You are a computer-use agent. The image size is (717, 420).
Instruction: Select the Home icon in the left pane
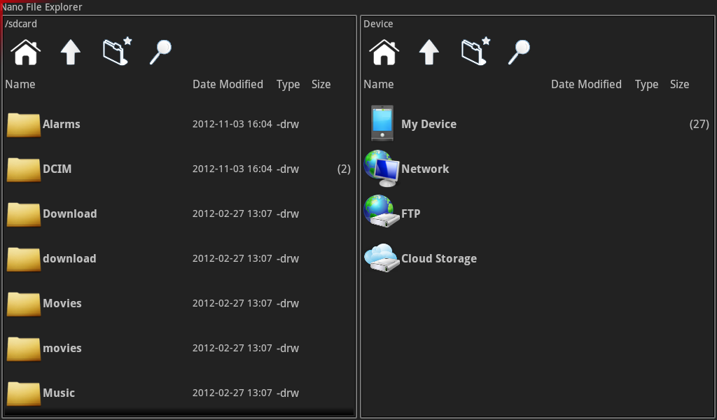25,52
